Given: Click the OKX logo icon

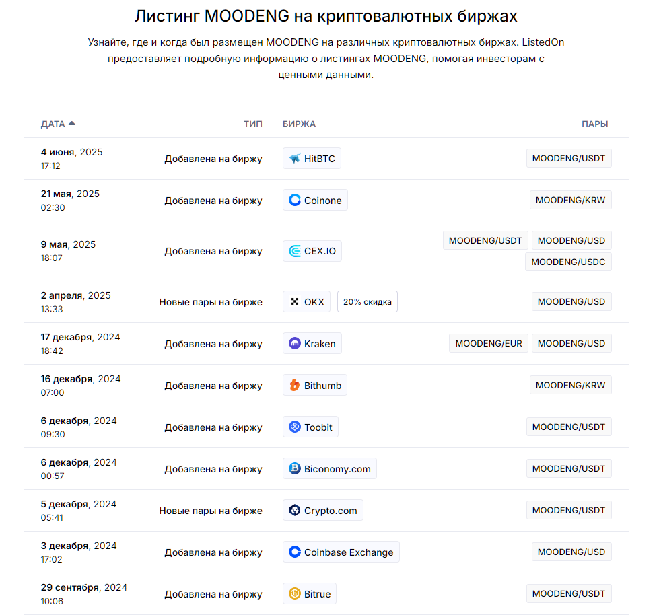Looking at the screenshot, I should 295,302.
